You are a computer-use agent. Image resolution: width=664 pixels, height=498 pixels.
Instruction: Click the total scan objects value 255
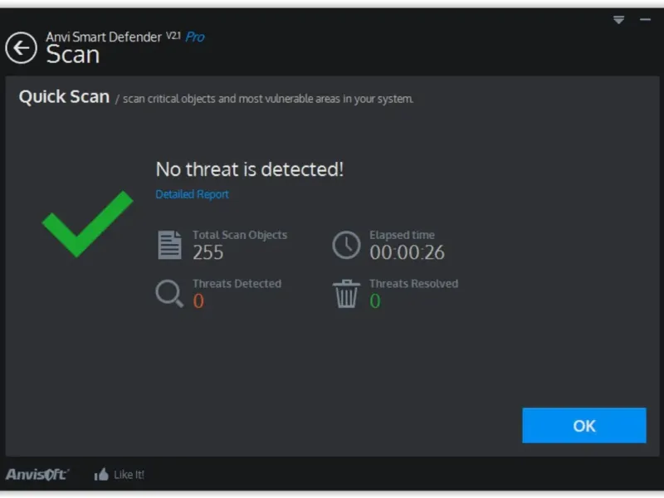(x=207, y=252)
